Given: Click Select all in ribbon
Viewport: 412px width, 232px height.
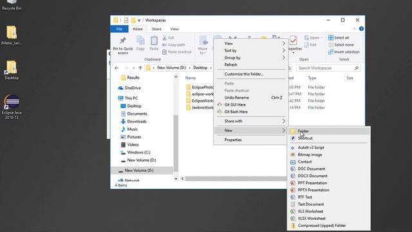Looking at the screenshot, I should click(x=339, y=38).
